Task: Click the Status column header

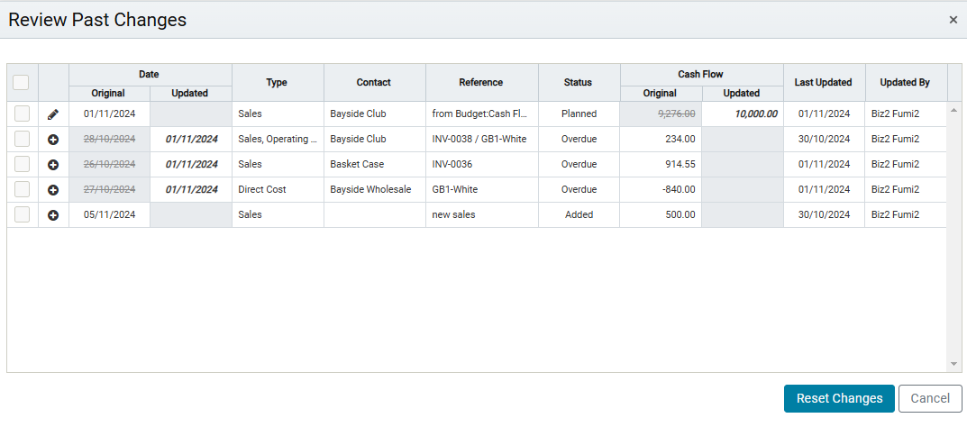Action: point(578,83)
